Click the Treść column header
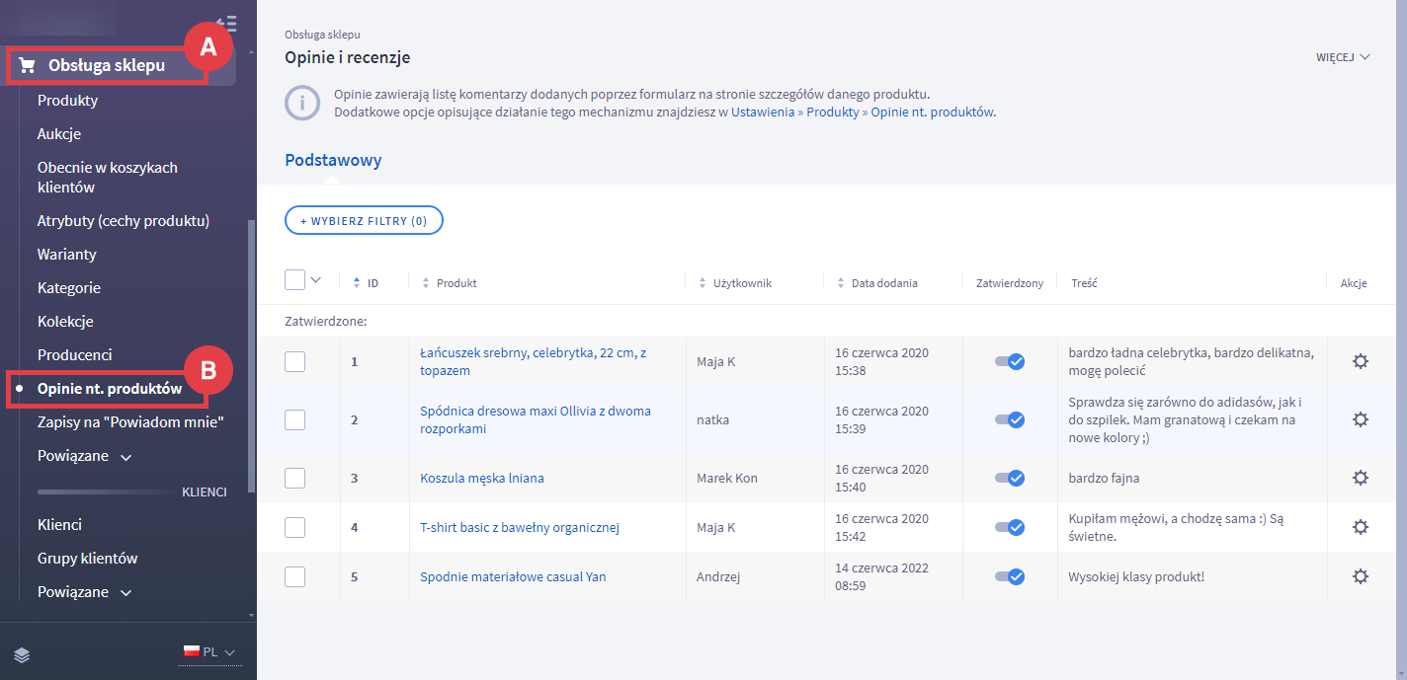Image resolution: width=1407 pixels, height=680 pixels. tap(1084, 283)
